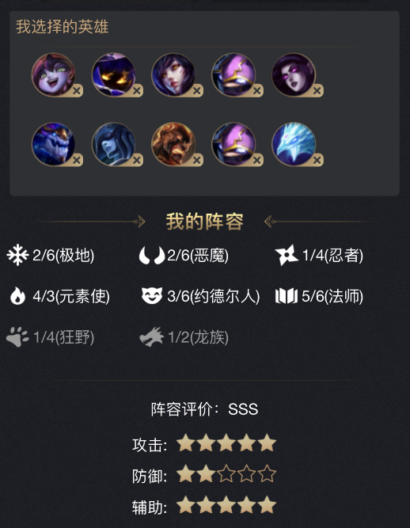The image size is (410, 528).
Task: Remove Ahri with the X badge
Action: point(197,90)
